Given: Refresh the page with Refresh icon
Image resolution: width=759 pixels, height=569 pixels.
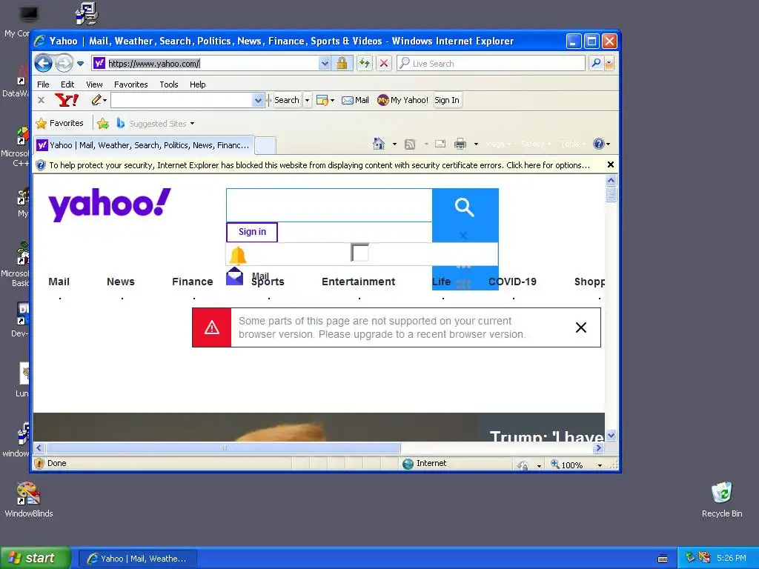Looking at the screenshot, I should point(365,64).
